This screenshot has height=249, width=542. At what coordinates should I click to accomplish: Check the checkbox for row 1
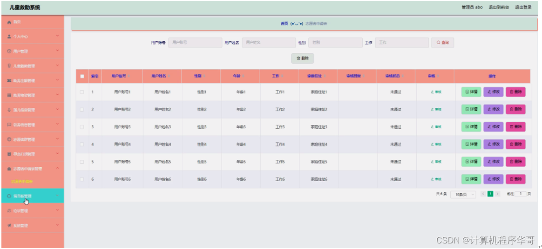tap(82, 92)
